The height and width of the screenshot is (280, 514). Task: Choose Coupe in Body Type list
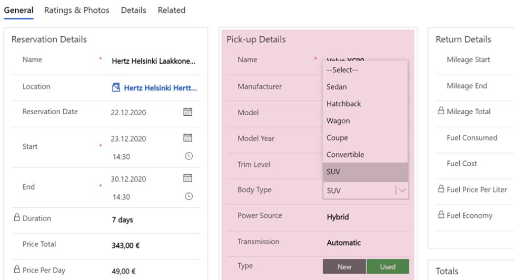pos(365,138)
